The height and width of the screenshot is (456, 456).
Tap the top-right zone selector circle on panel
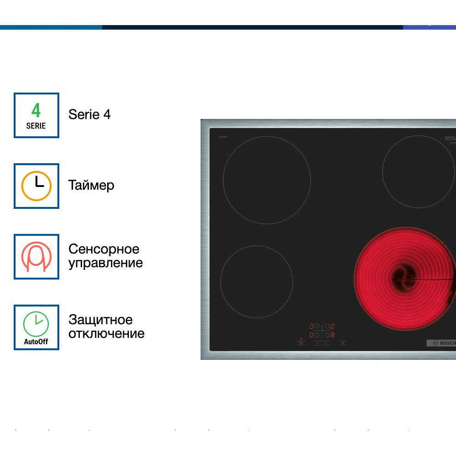click(327, 326)
